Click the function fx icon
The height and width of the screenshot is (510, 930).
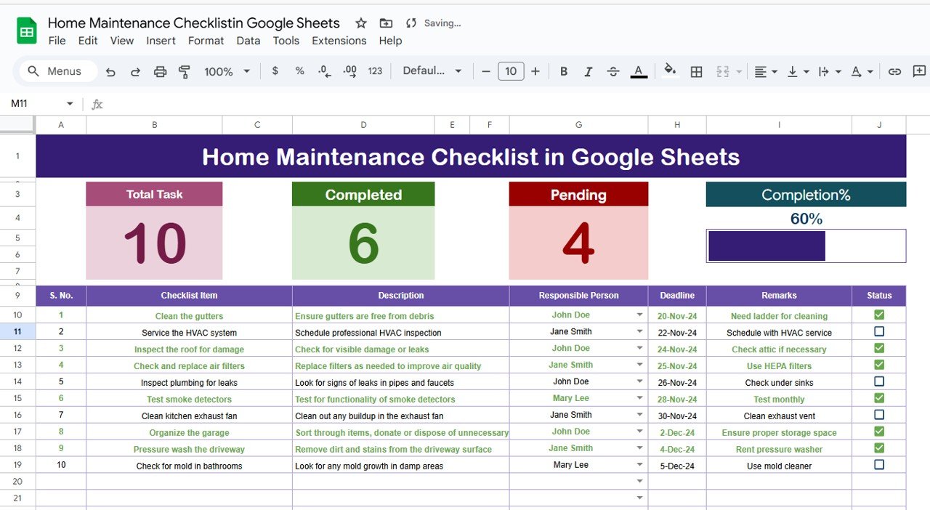tap(97, 104)
